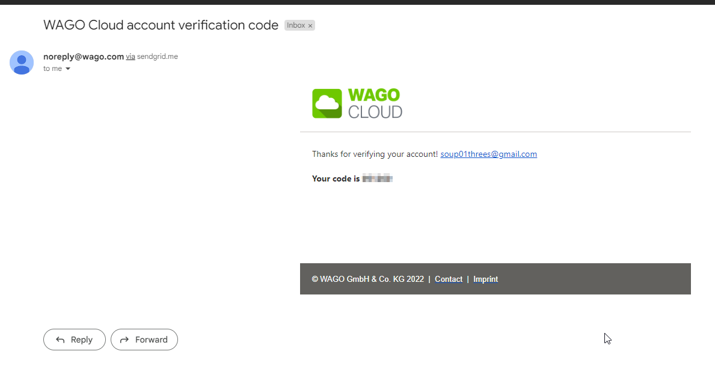The width and height of the screenshot is (715, 369).
Task: Open the soup01threes@gmail.com email link
Action: pyautogui.click(x=488, y=154)
